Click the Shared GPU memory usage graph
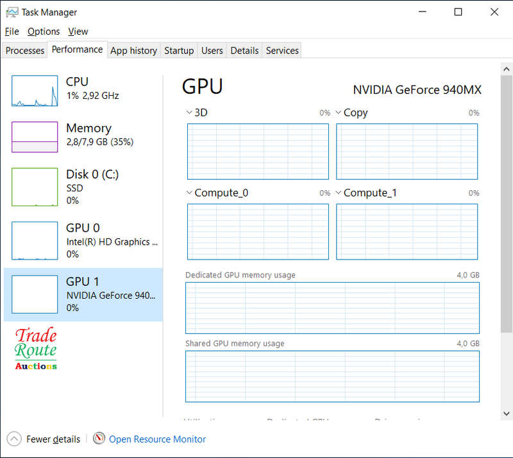 pyautogui.click(x=332, y=376)
